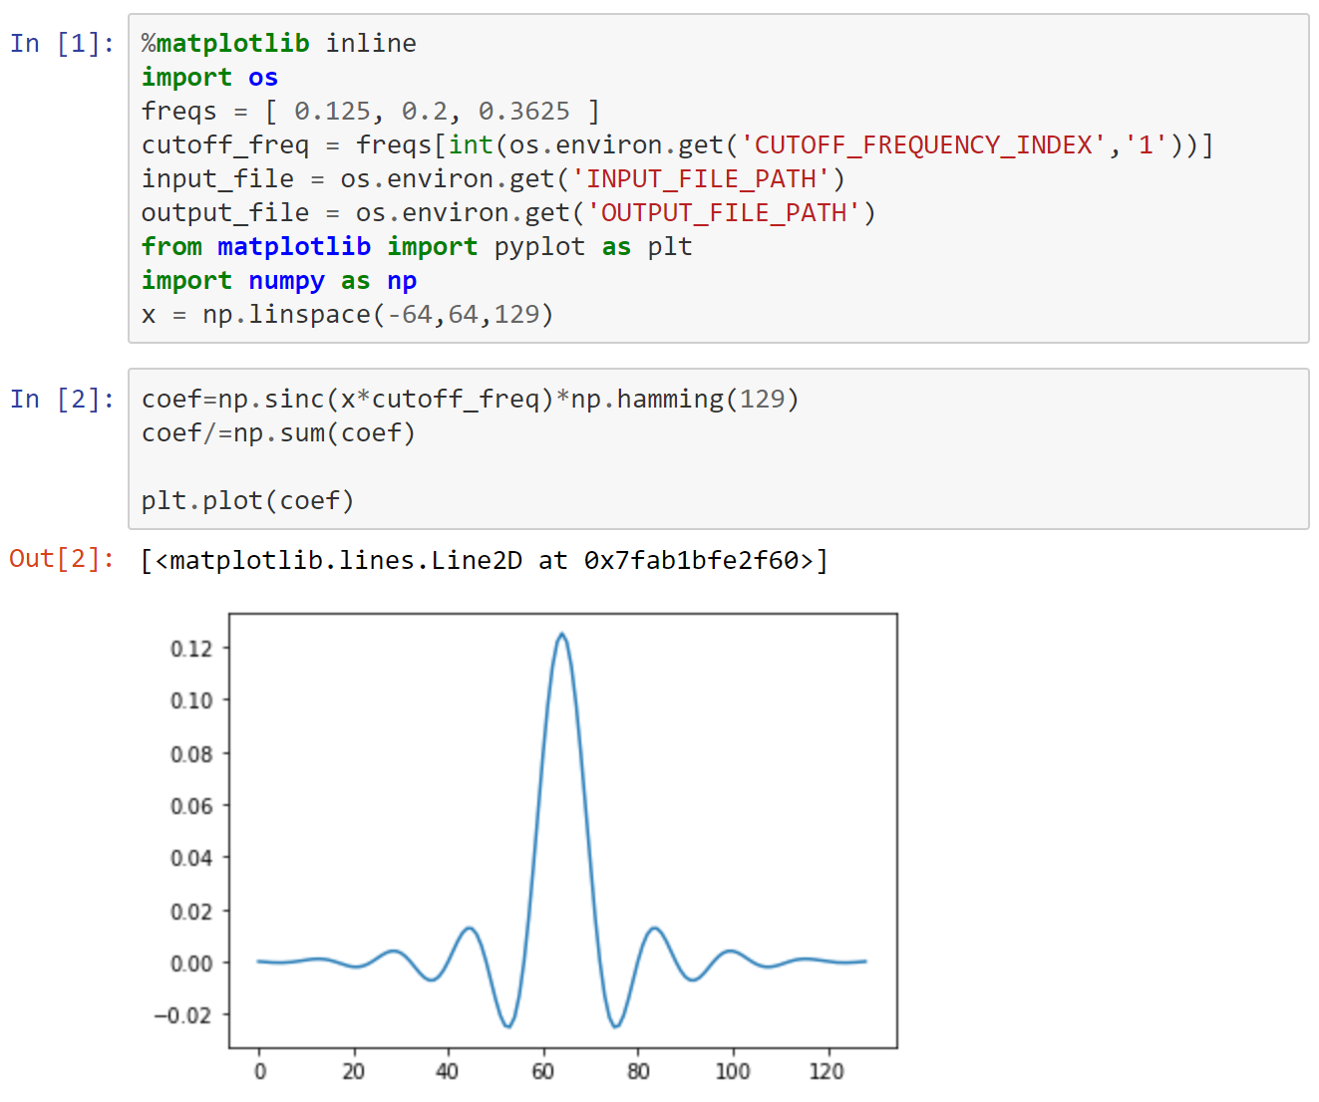Click the matplotlib Line2D output text
Image resolution: width=1319 pixels, height=1102 pixels.
pyautogui.click(x=485, y=561)
